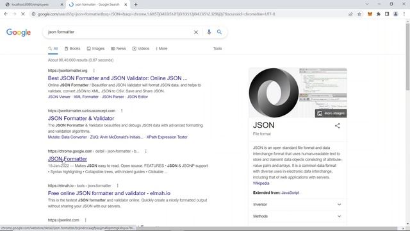Open the JSON Editor sitelink

click(138, 97)
